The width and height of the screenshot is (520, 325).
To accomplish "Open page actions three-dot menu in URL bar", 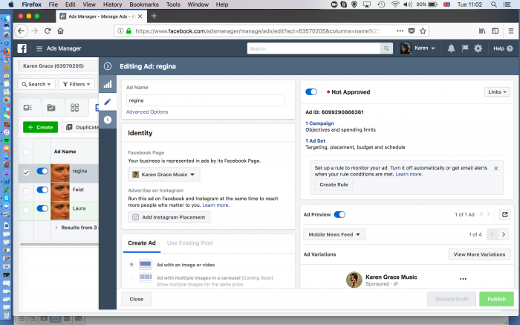I will coord(400,31).
